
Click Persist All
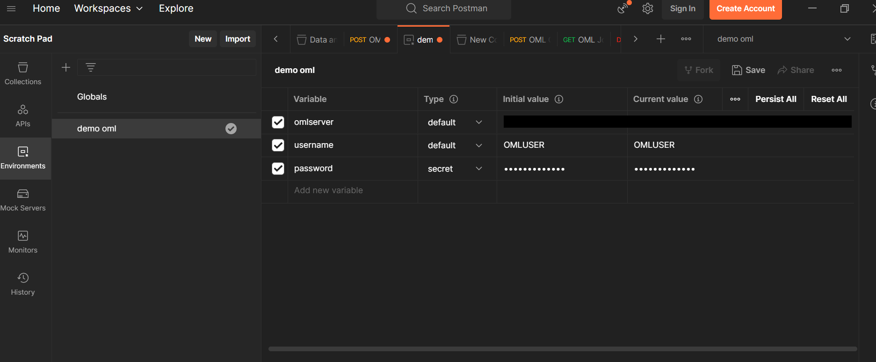point(776,99)
